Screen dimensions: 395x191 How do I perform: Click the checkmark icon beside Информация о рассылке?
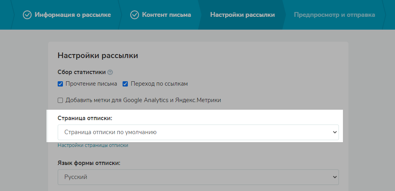[x=27, y=15]
